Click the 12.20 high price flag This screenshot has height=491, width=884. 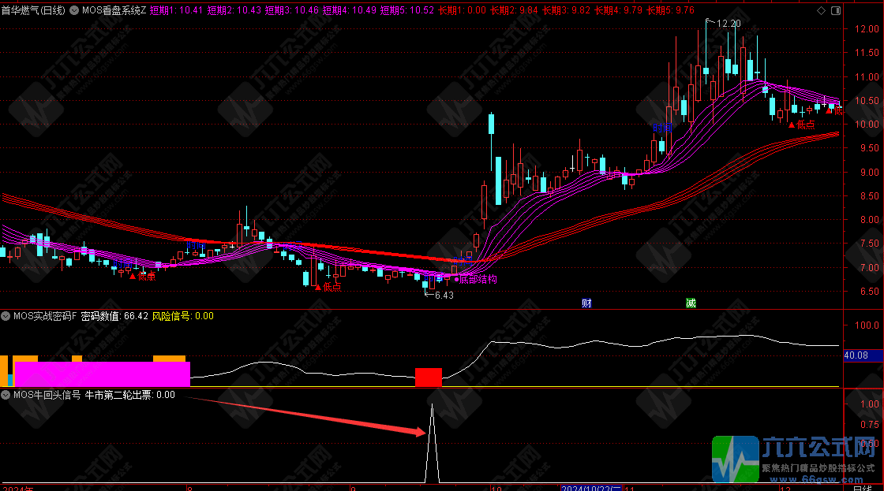click(727, 24)
